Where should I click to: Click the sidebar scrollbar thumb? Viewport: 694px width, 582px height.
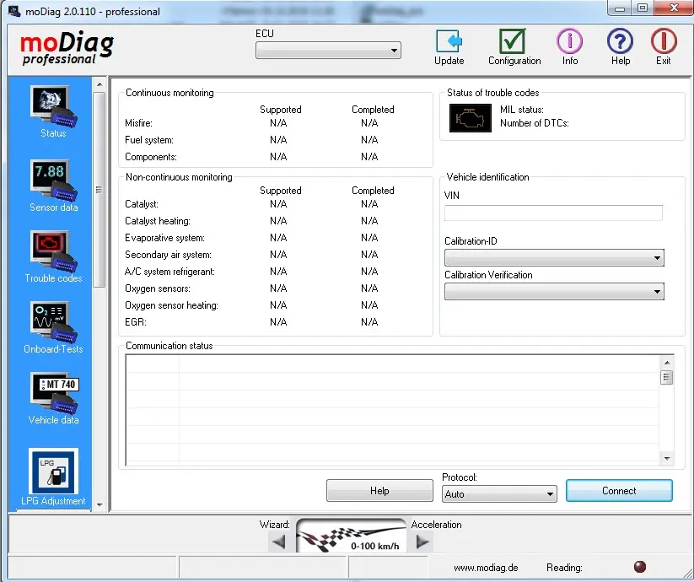coord(100,190)
